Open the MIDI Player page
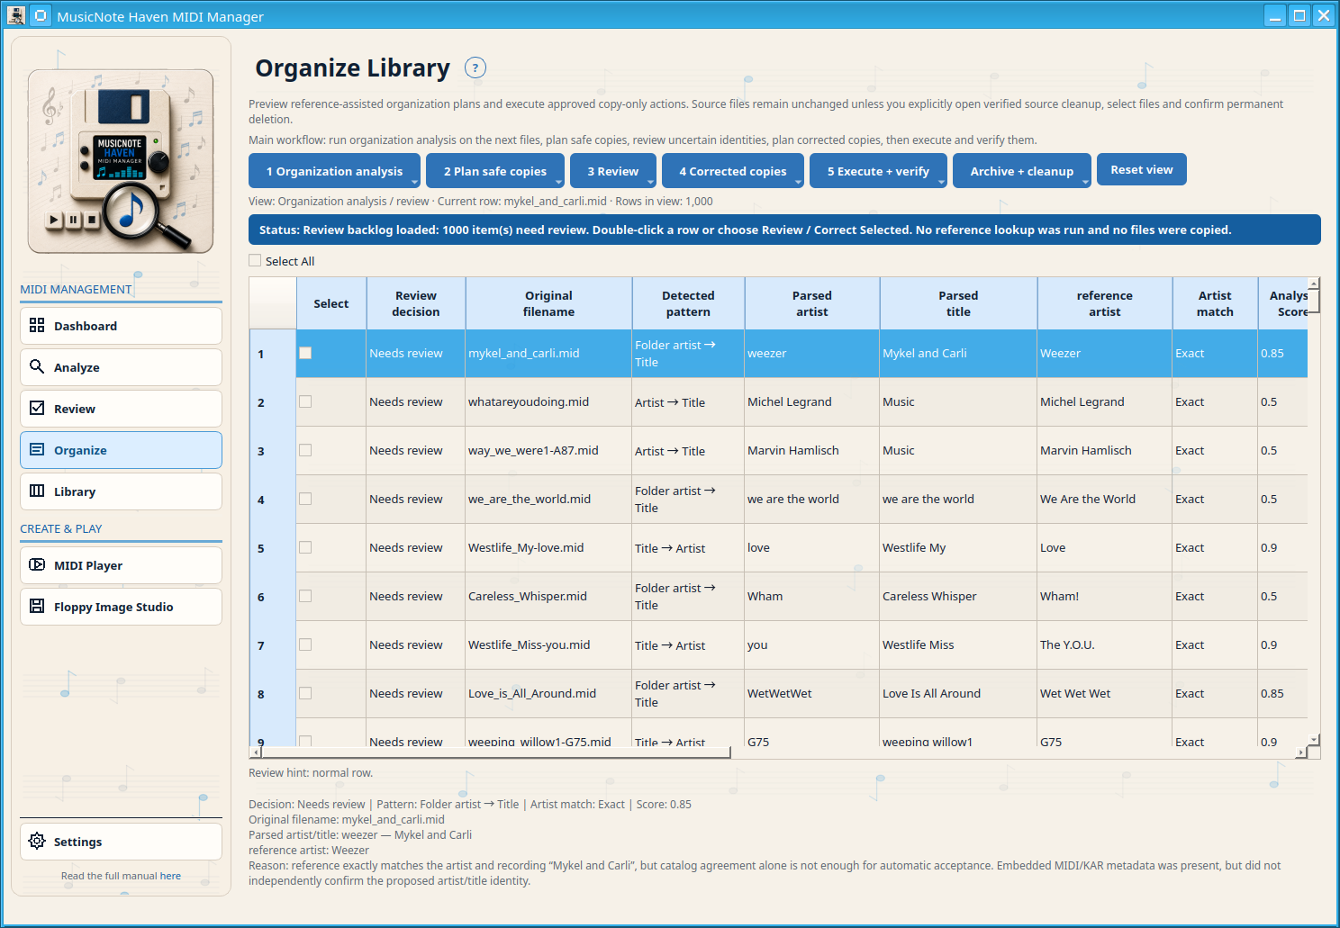The width and height of the screenshot is (1340, 928). [x=121, y=565]
